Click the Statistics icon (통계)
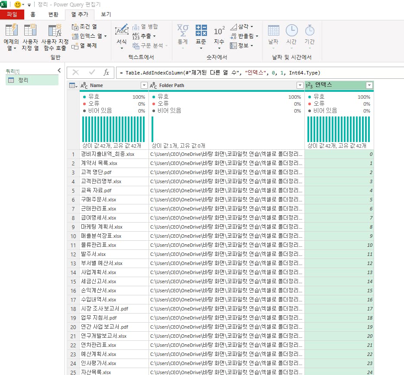Viewport: 404px width, 375px height. click(183, 30)
